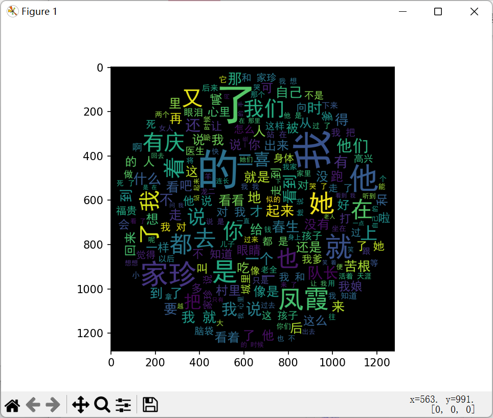493x418 pixels.
Task: Reset the plot with the Home icon
Action: pyautogui.click(x=12, y=405)
